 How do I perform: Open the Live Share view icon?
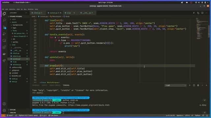tap(4, 61)
